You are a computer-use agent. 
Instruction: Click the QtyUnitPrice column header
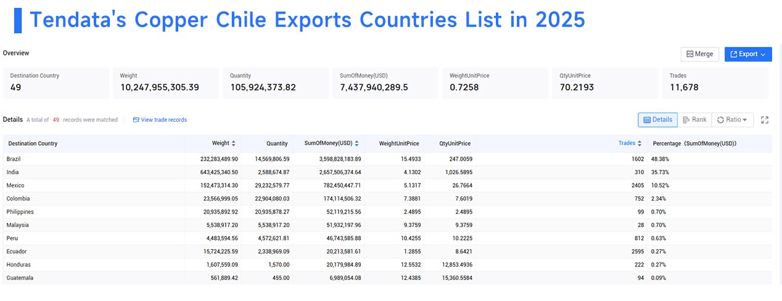coord(456,143)
